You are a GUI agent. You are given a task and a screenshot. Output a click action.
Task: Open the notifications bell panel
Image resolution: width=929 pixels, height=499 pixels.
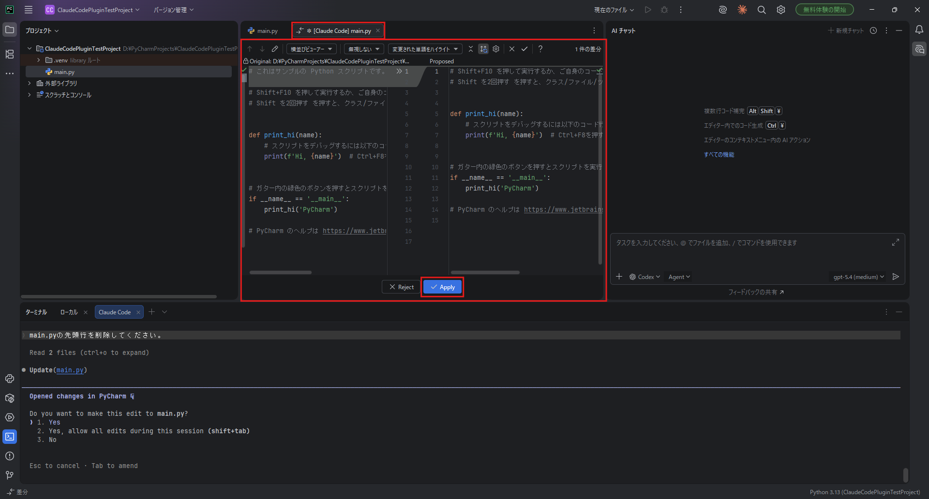[919, 30]
